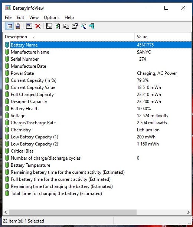The height and width of the screenshot is (227, 193).
Task: Click the horizontal scrollbar right arrow
Action: (189, 212)
